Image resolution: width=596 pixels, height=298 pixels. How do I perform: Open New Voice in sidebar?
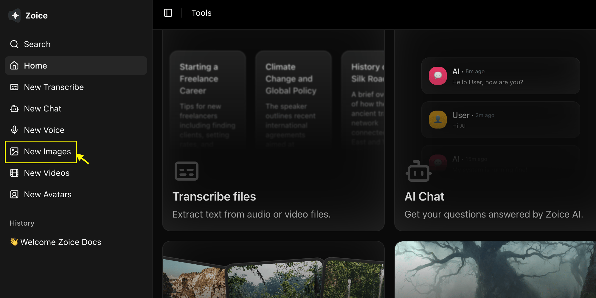pyautogui.click(x=76, y=130)
